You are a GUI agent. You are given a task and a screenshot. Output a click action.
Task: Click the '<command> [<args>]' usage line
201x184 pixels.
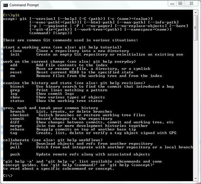click(x=50, y=33)
